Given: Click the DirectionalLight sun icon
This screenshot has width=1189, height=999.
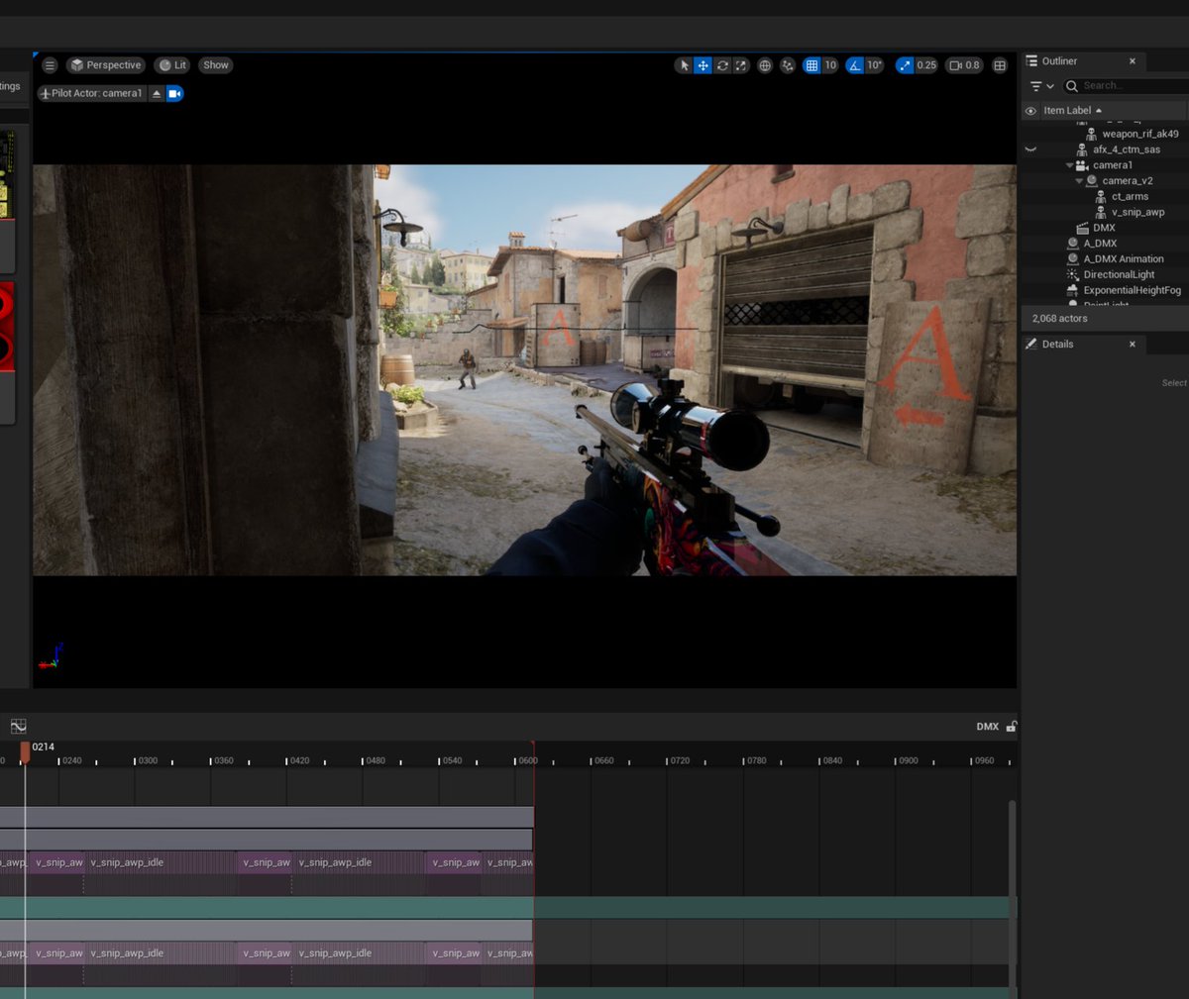Looking at the screenshot, I should point(1072,275).
